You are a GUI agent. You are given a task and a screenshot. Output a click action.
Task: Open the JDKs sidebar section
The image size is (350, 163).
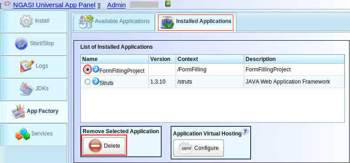point(34,89)
